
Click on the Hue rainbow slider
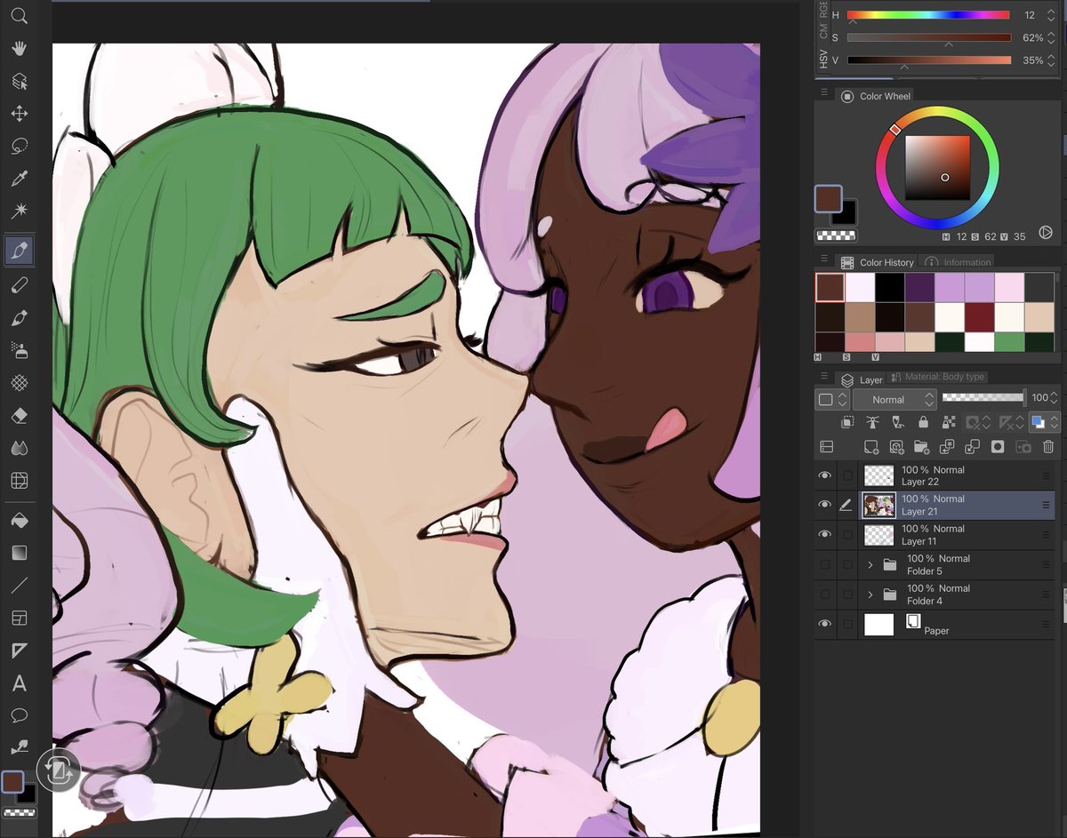click(x=928, y=15)
